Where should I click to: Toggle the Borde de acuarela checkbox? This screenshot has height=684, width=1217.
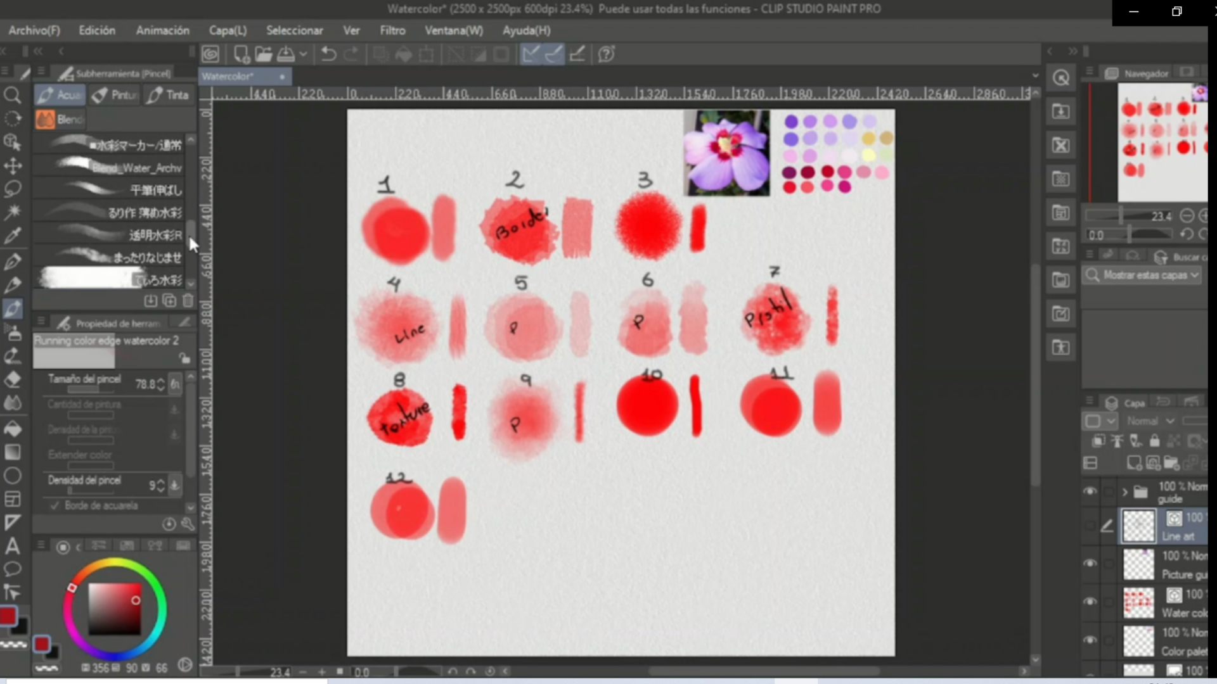(55, 505)
